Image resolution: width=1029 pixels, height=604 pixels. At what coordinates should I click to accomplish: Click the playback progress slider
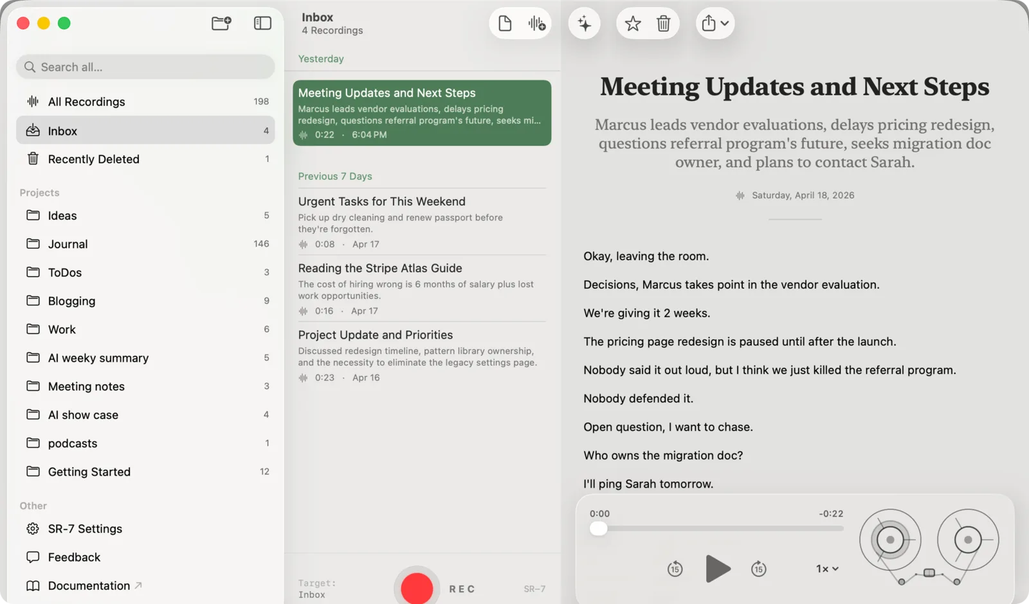click(716, 528)
